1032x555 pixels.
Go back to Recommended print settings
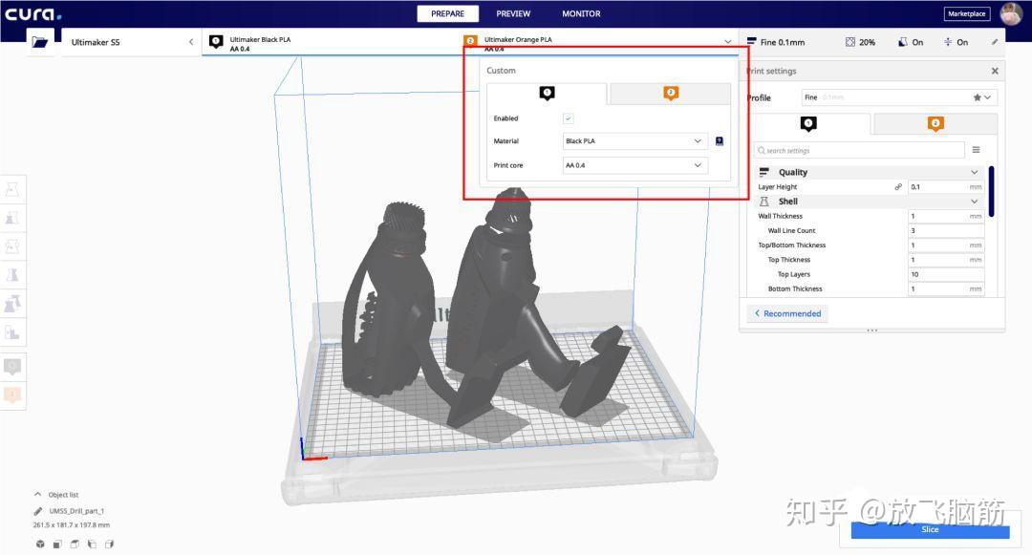pyautogui.click(x=786, y=313)
